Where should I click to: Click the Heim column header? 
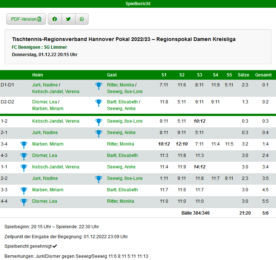37,75
